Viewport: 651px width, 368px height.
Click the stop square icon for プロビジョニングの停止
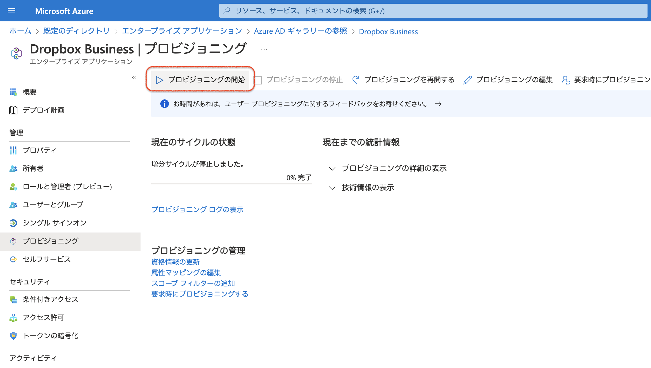click(258, 80)
